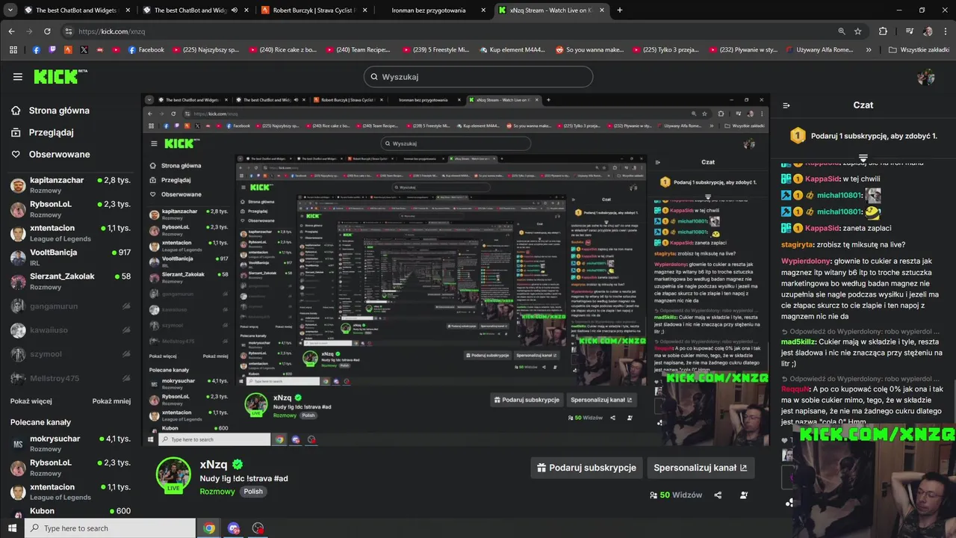Open Kubon recommended channel

tap(71, 511)
